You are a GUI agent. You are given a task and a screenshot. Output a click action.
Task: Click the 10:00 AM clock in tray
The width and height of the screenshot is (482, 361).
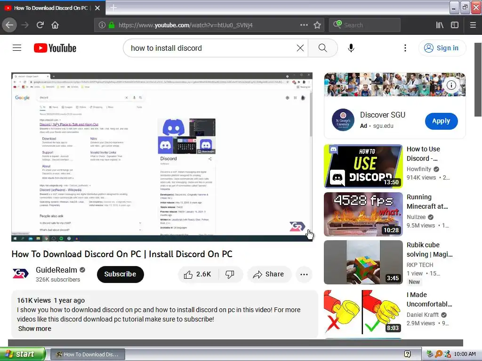click(x=465, y=354)
